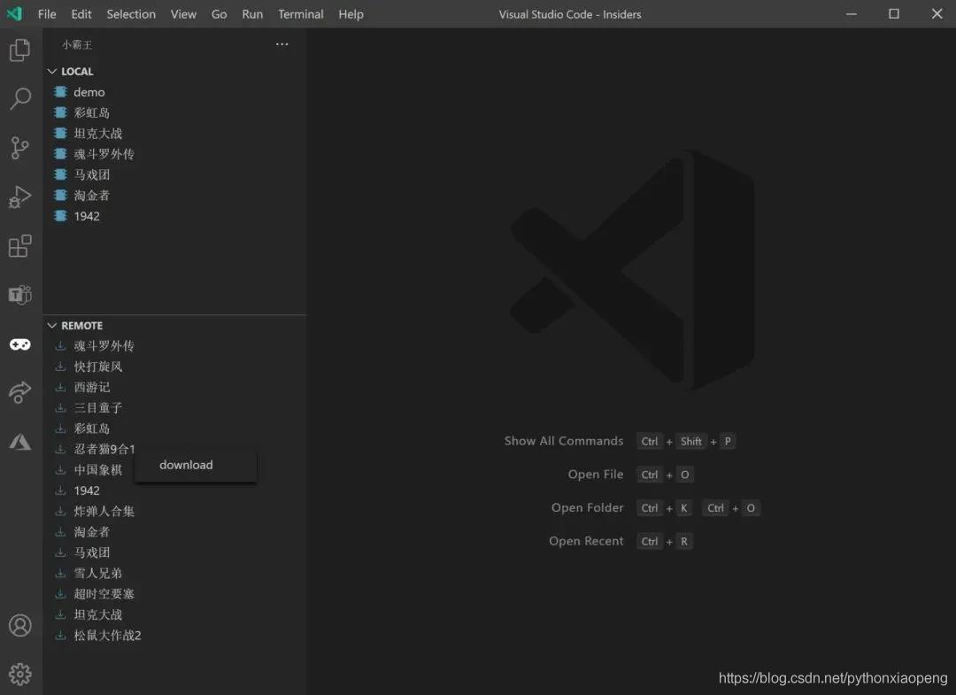Viewport: 956px width, 695px height.
Task: Click the download icon beside 松鼠大作战2
Action: 60,636
